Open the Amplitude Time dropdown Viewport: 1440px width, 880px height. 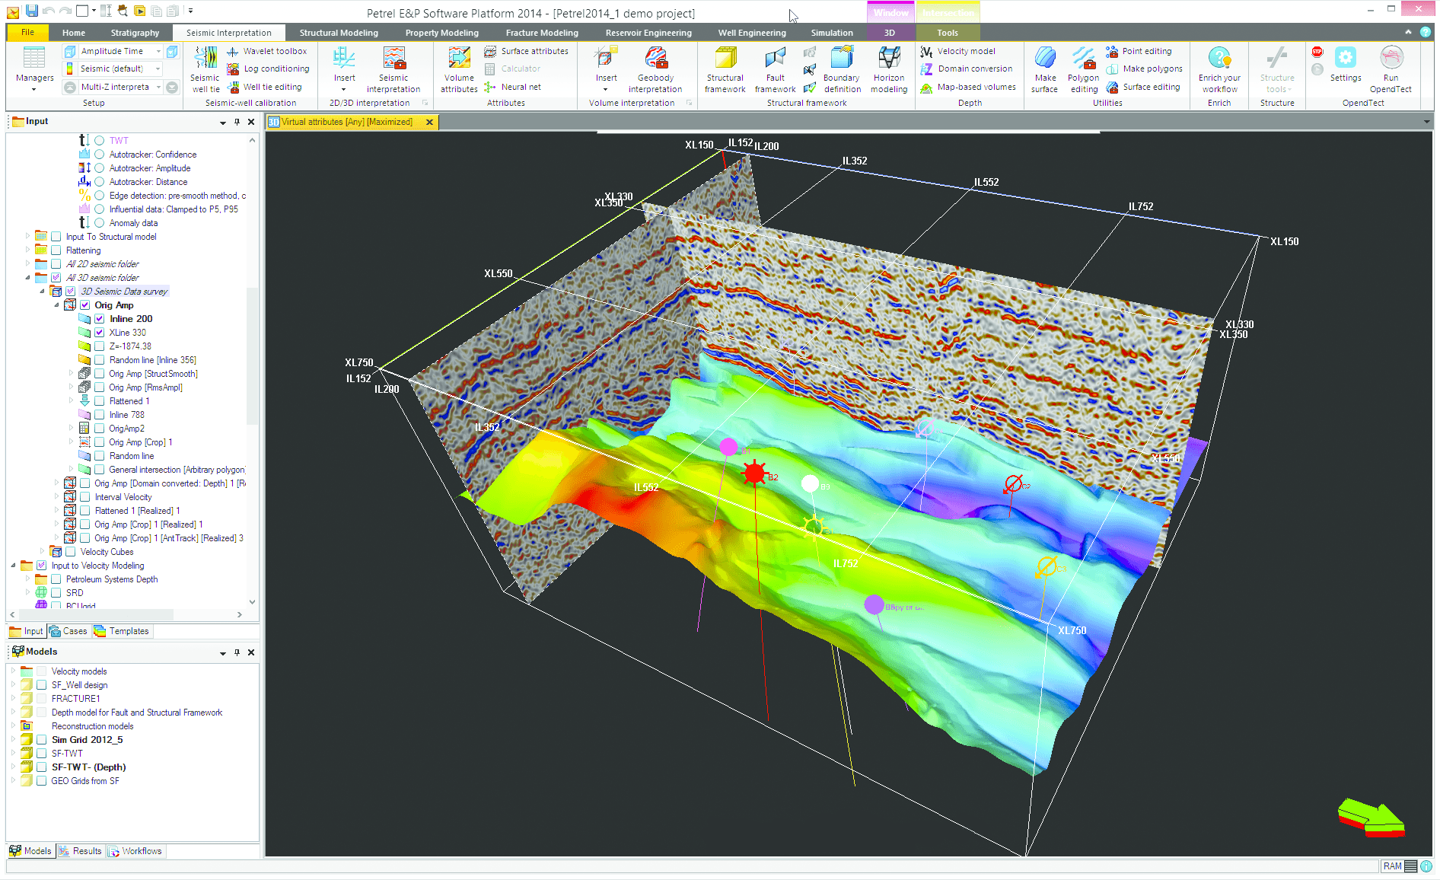158,51
